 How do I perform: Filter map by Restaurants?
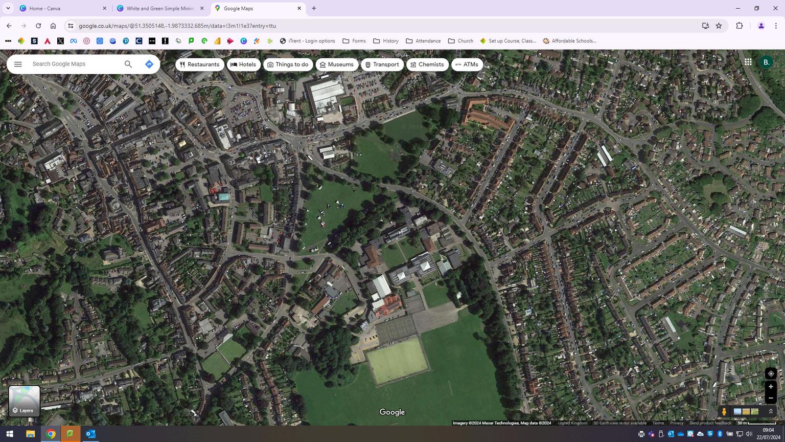199,64
